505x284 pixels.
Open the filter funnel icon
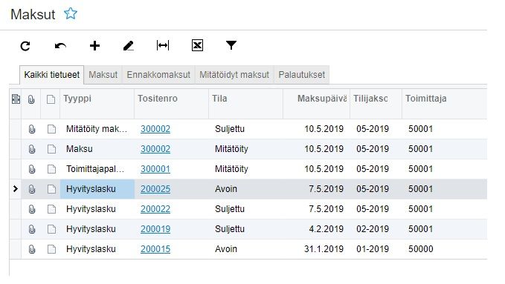pyautogui.click(x=231, y=45)
